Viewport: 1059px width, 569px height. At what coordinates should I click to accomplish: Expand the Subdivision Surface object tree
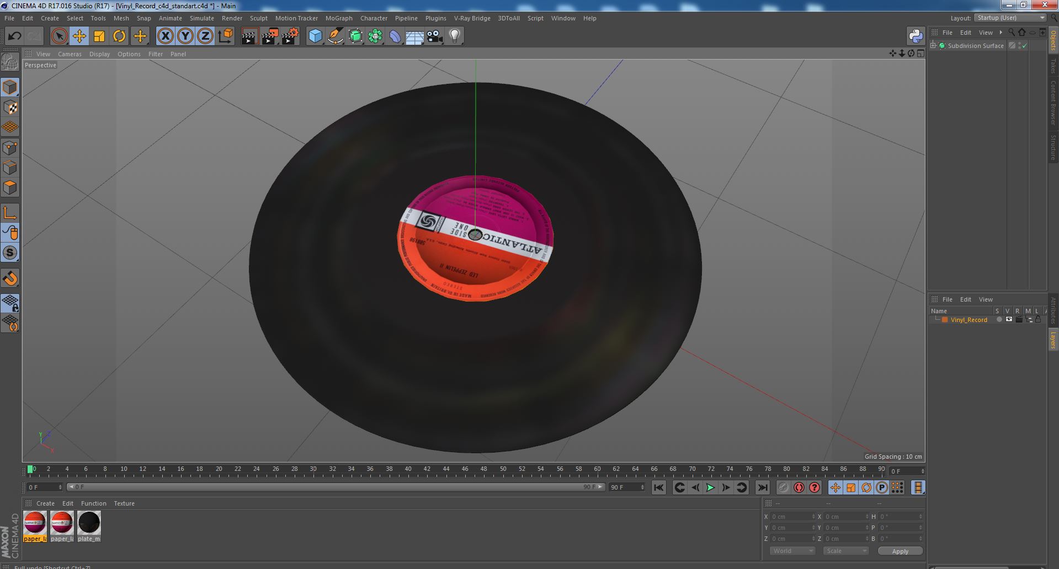coord(933,45)
